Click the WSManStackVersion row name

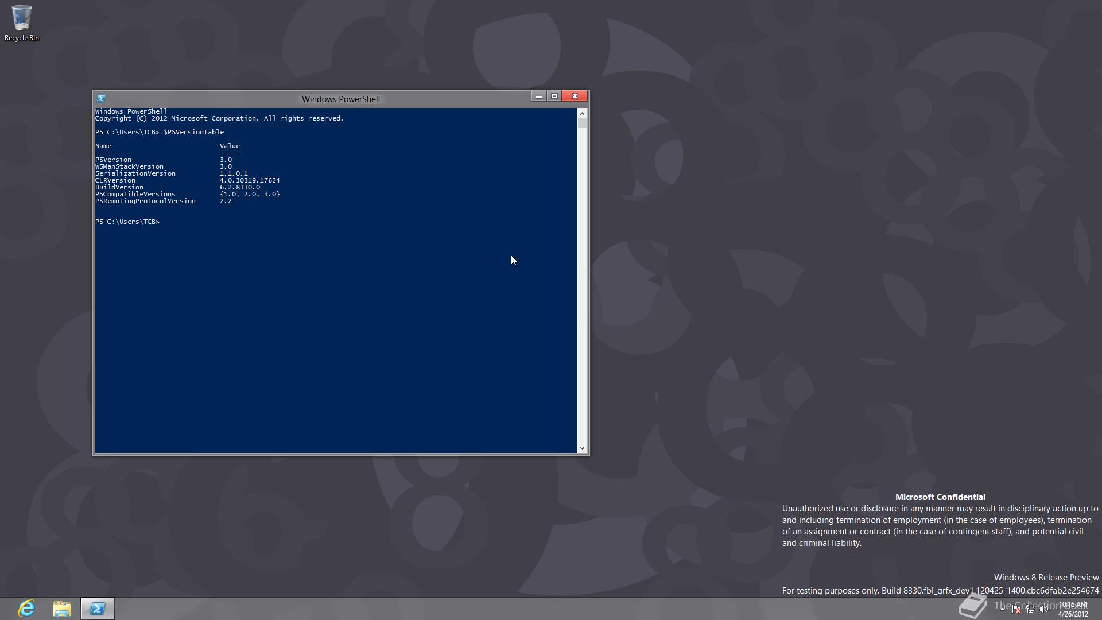click(129, 166)
